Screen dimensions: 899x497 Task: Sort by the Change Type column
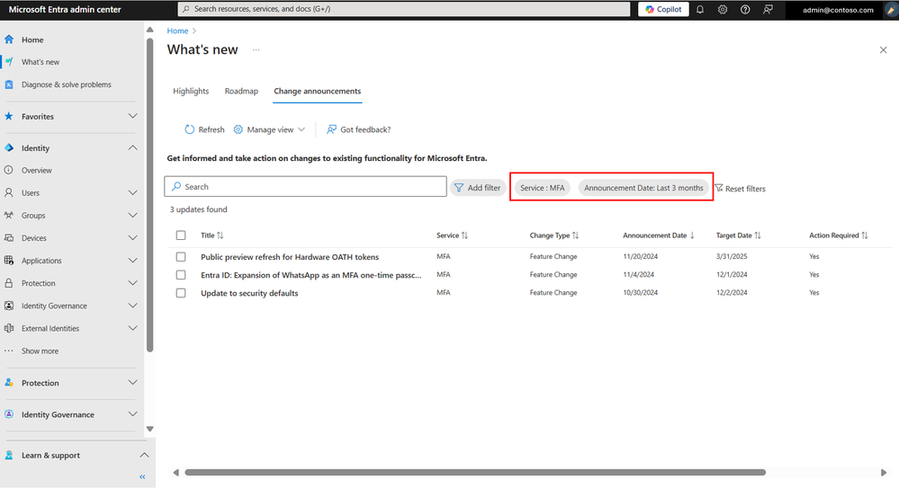tap(554, 235)
